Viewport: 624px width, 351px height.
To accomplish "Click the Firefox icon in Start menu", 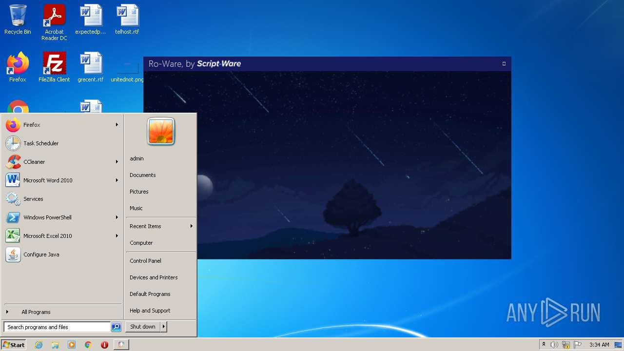I will point(13,125).
